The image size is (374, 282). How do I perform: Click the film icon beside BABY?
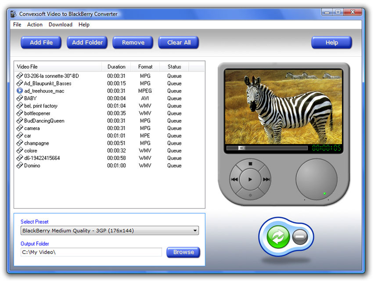point(20,98)
